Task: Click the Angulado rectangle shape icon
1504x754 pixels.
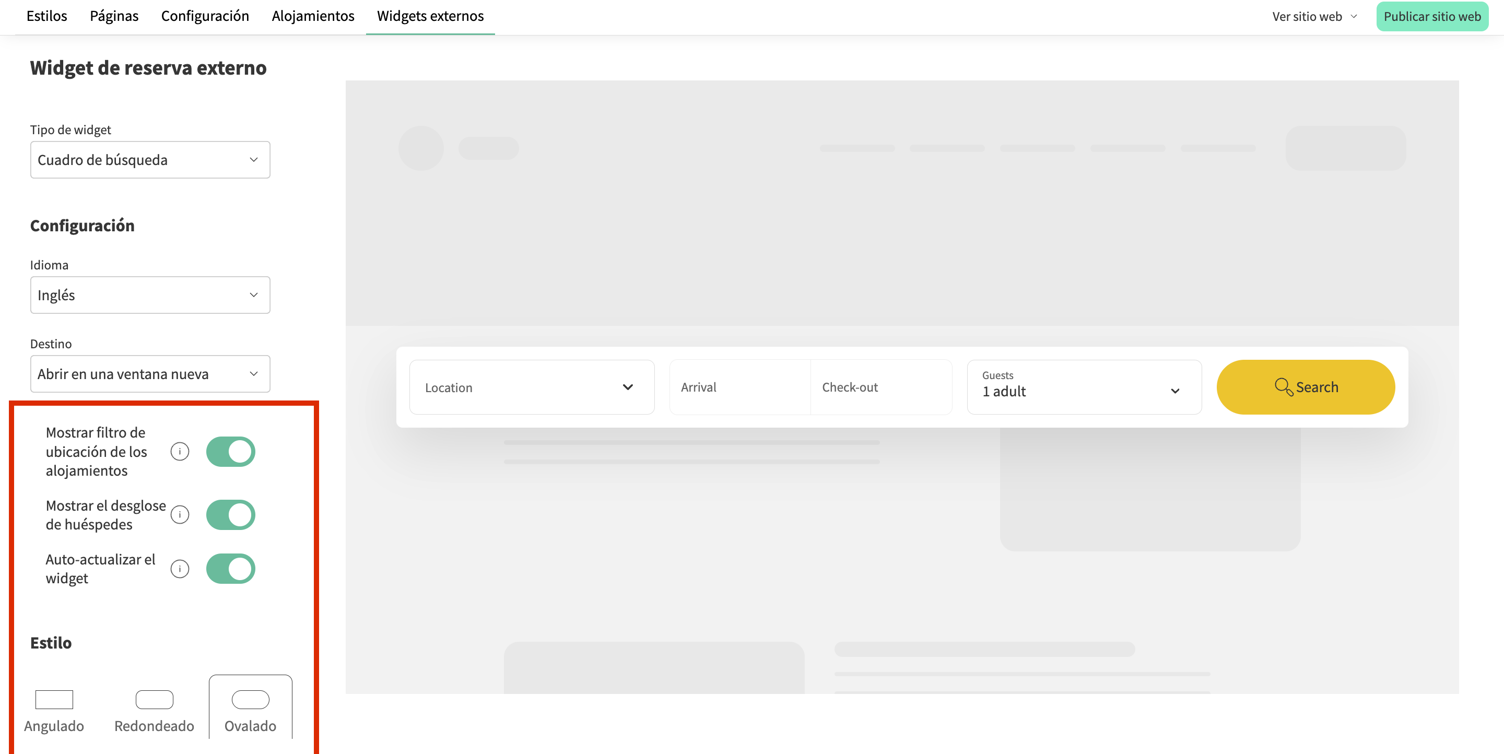Action: pyautogui.click(x=54, y=699)
